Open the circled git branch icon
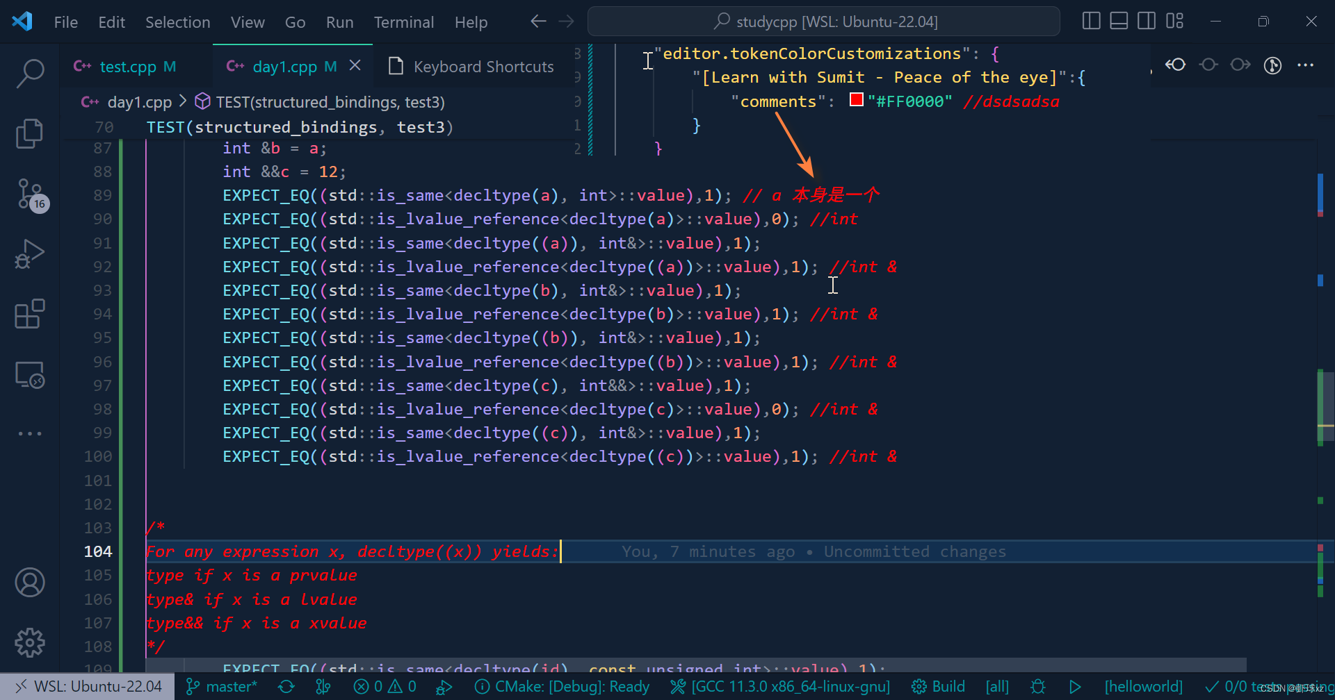Screen dimensions: 1335x700 pos(1272,65)
